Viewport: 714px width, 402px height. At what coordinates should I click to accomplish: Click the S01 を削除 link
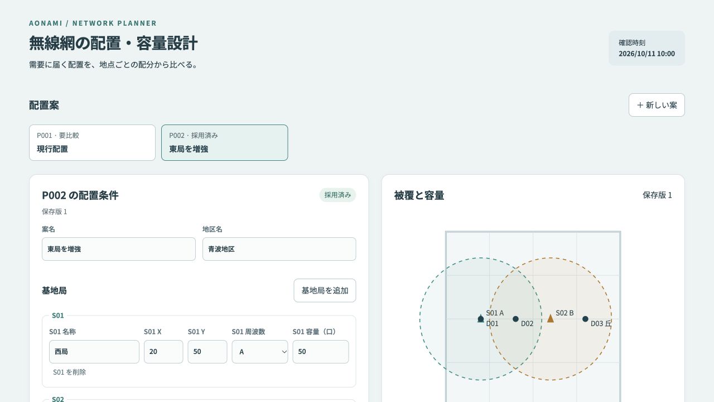pos(70,372)
